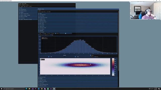Viewport: 161px width, 90px height.
Task: Expand the Stem Plots section
Action: click(78, 26)
